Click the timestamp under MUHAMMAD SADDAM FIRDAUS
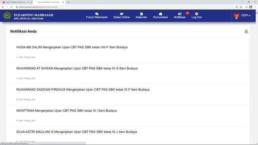Screen dimensions: 258x145 [x=26, y=99]
